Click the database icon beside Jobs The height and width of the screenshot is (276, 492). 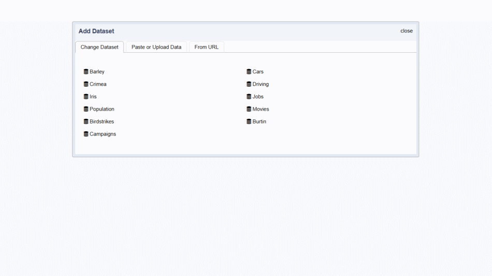249,97
